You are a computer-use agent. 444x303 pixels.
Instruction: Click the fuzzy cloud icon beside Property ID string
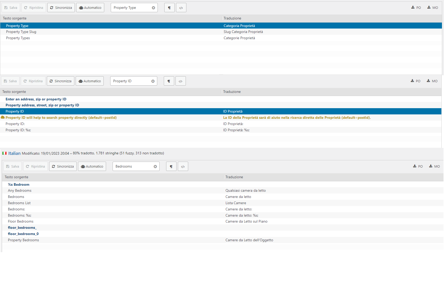point(3,118)
